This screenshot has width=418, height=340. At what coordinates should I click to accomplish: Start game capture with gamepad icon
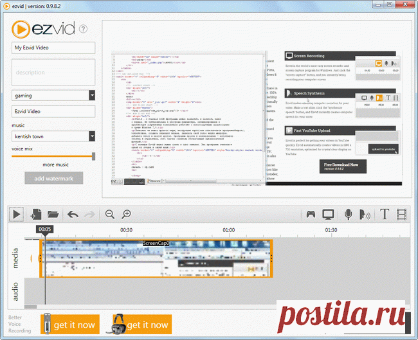311,214
